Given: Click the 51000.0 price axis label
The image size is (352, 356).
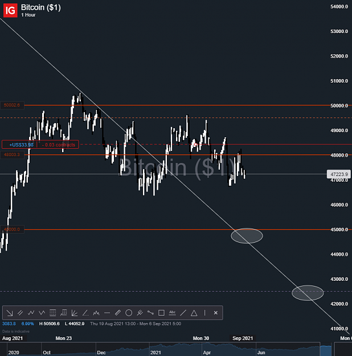Looking at the screenshot, I should [x=339, y=81].
